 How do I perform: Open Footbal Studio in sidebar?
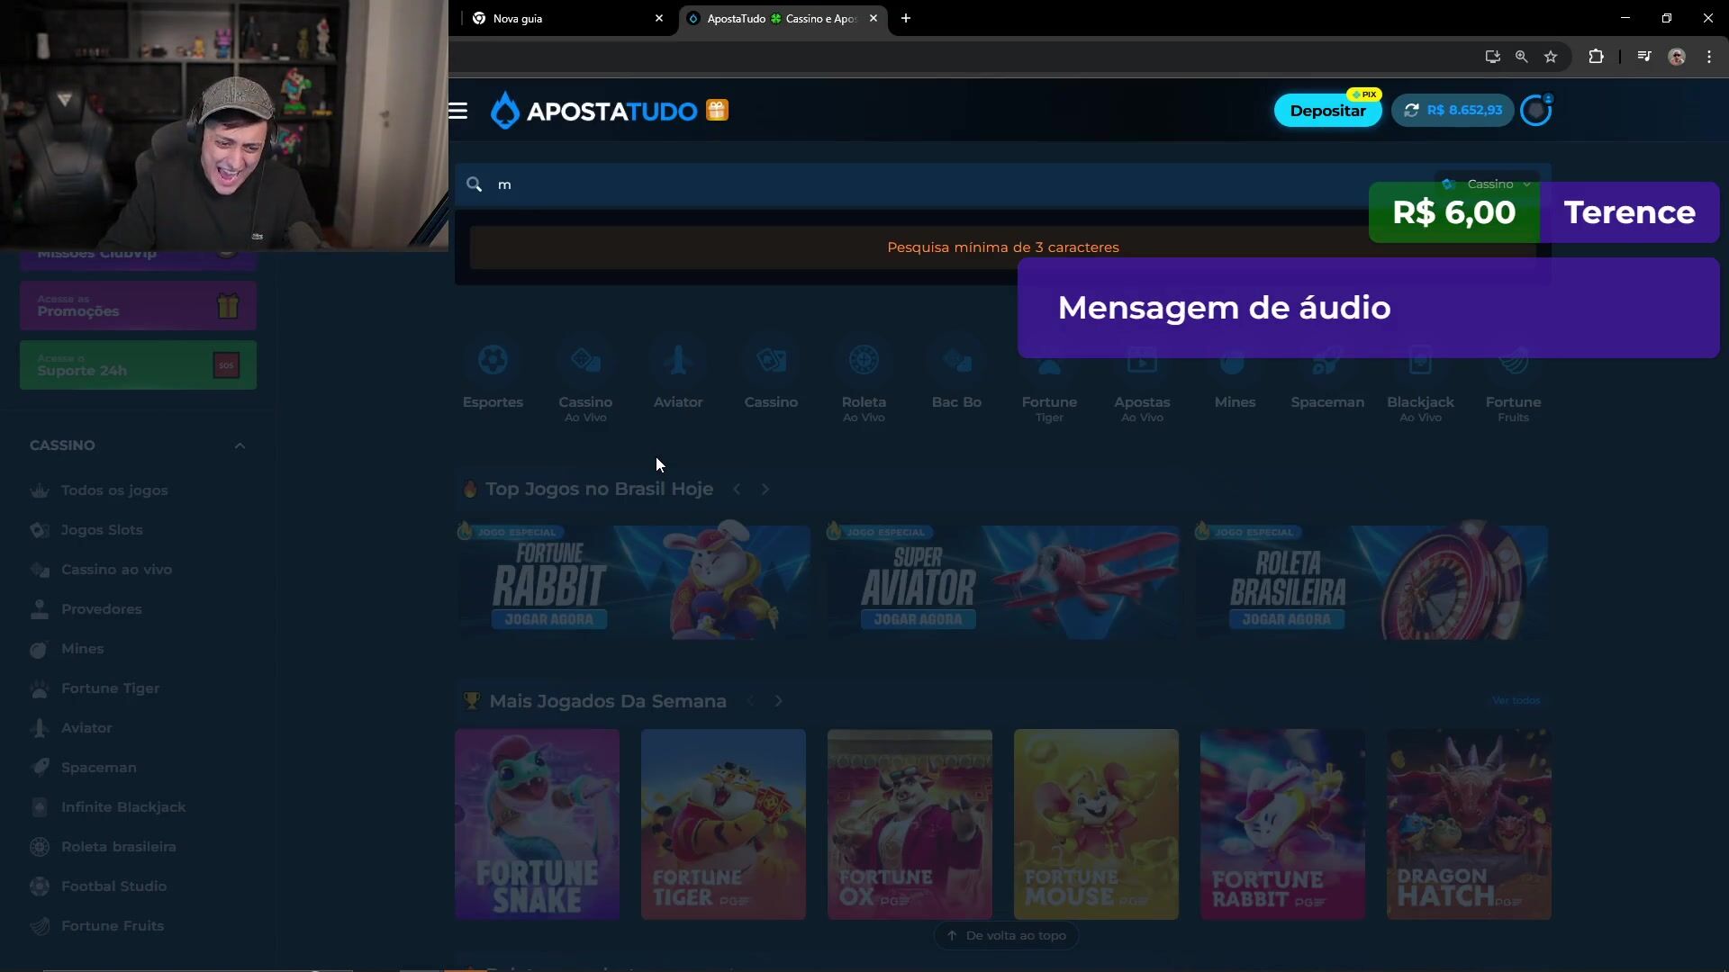113,886
